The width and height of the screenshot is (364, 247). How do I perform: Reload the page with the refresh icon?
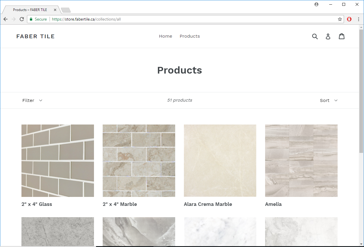[22, 19]
